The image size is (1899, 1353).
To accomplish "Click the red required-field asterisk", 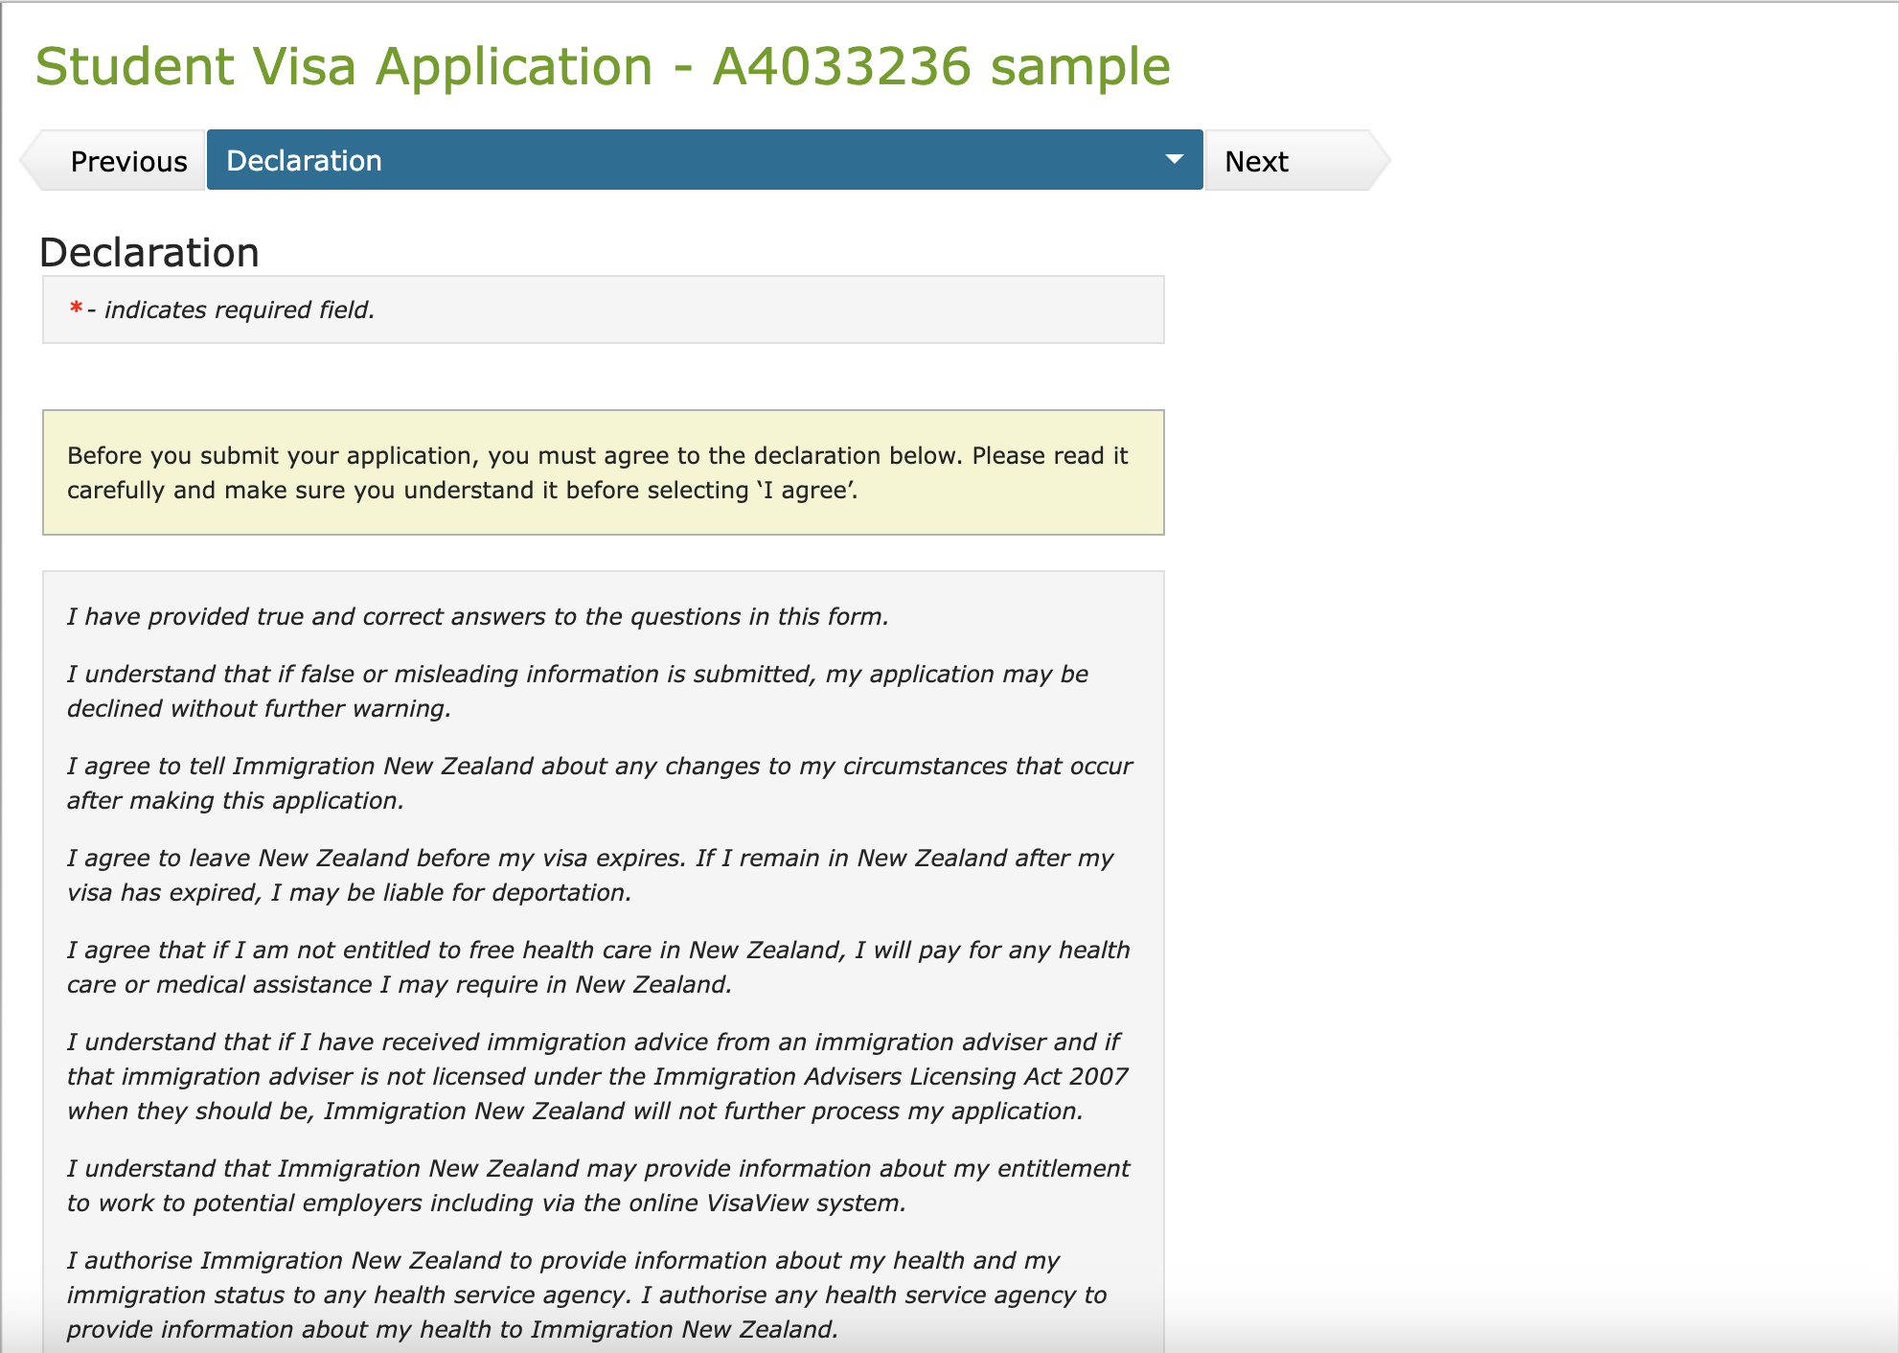I will pos(76,309).
